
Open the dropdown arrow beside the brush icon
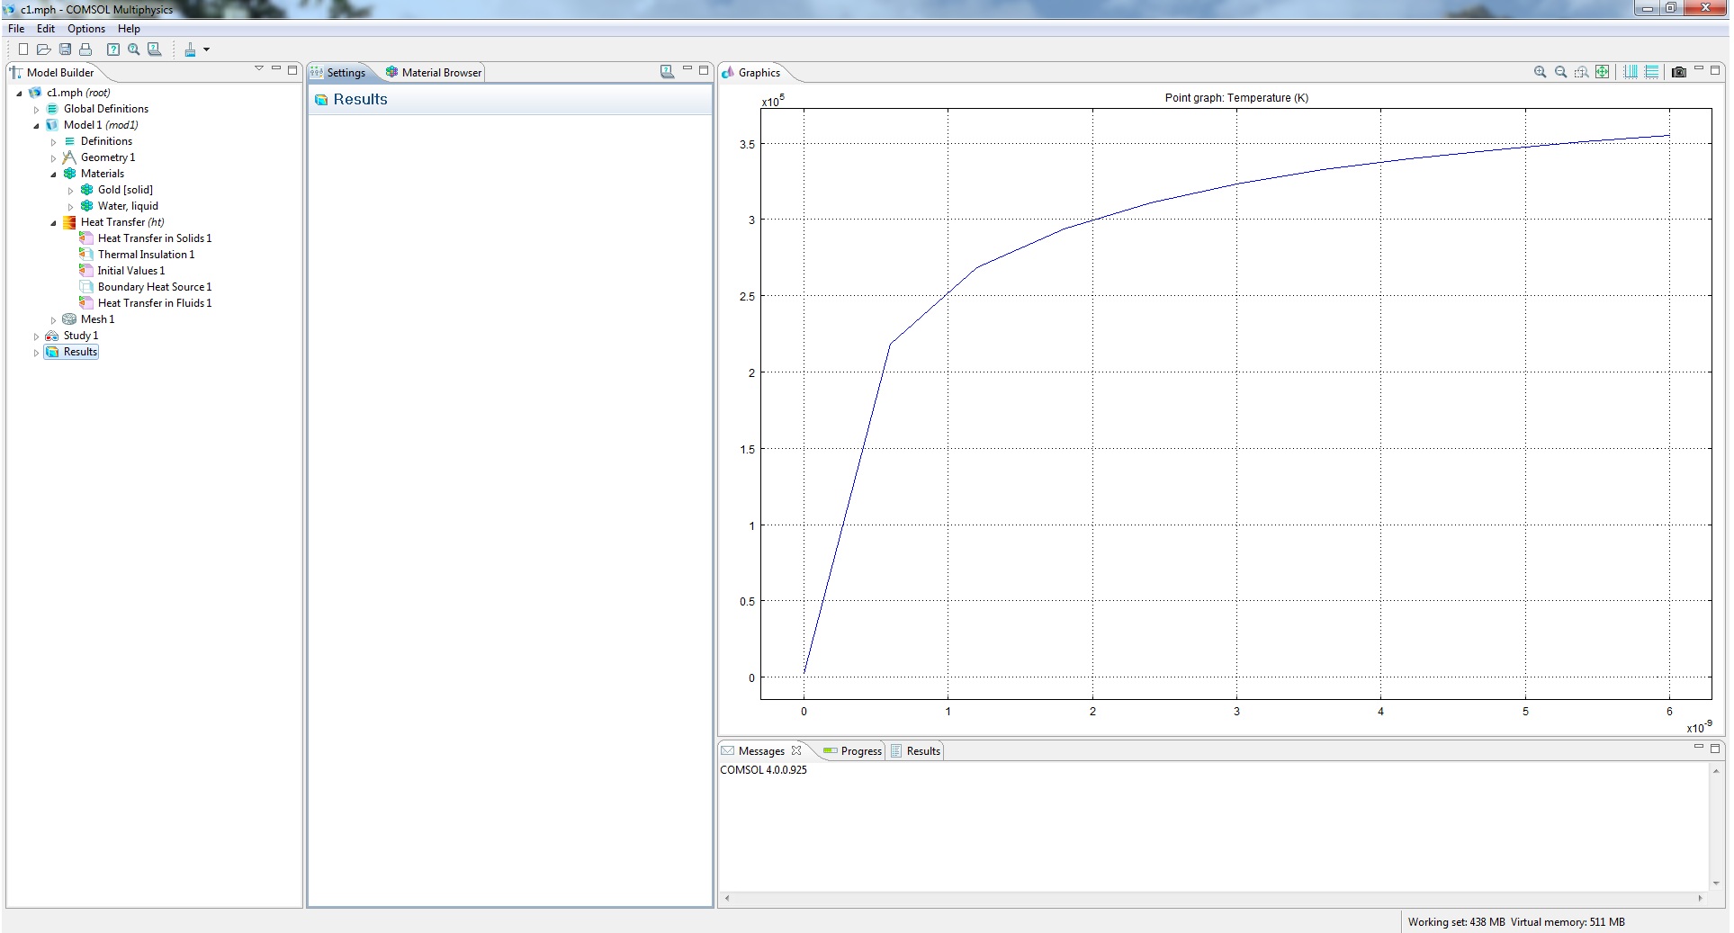click(207, 49)
